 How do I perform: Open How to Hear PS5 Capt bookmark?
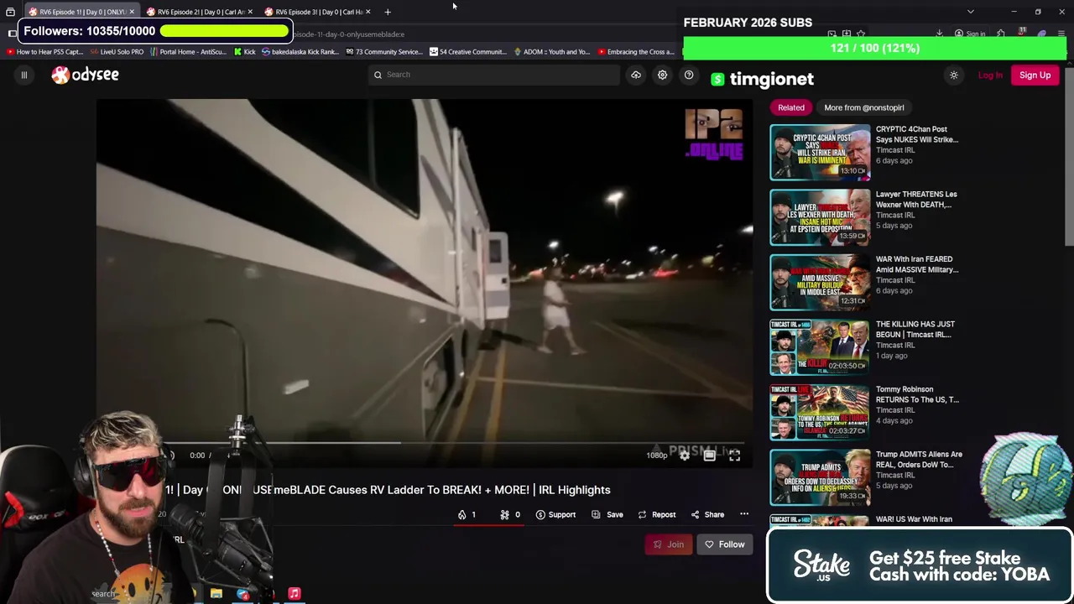pyautogui.click(x=44, y=52)
